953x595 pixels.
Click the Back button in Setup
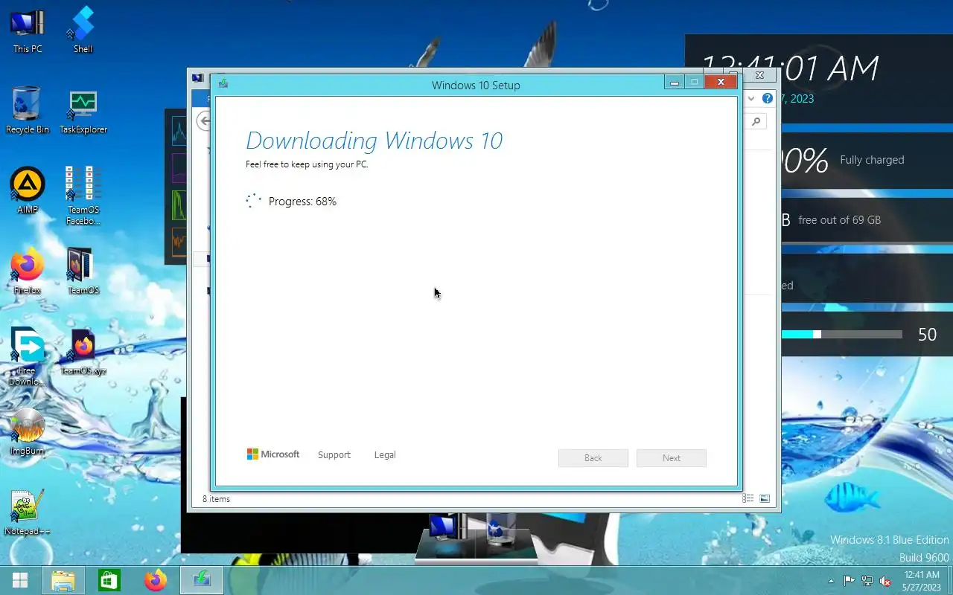593,458
